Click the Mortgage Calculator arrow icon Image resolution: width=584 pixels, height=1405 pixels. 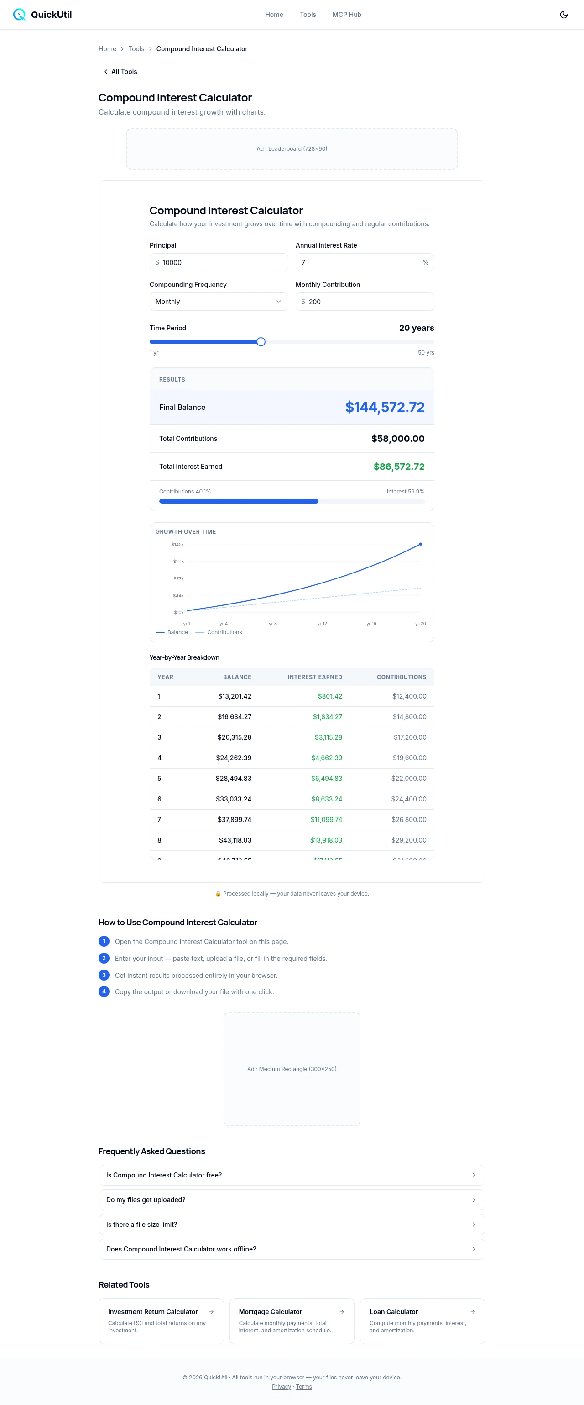[342, 1312]
